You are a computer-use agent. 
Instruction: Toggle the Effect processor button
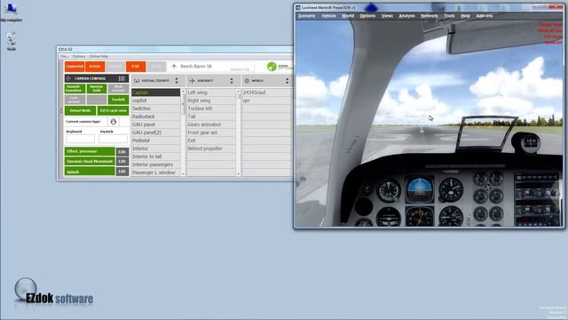pyautogui.click(x=90, y=151)
